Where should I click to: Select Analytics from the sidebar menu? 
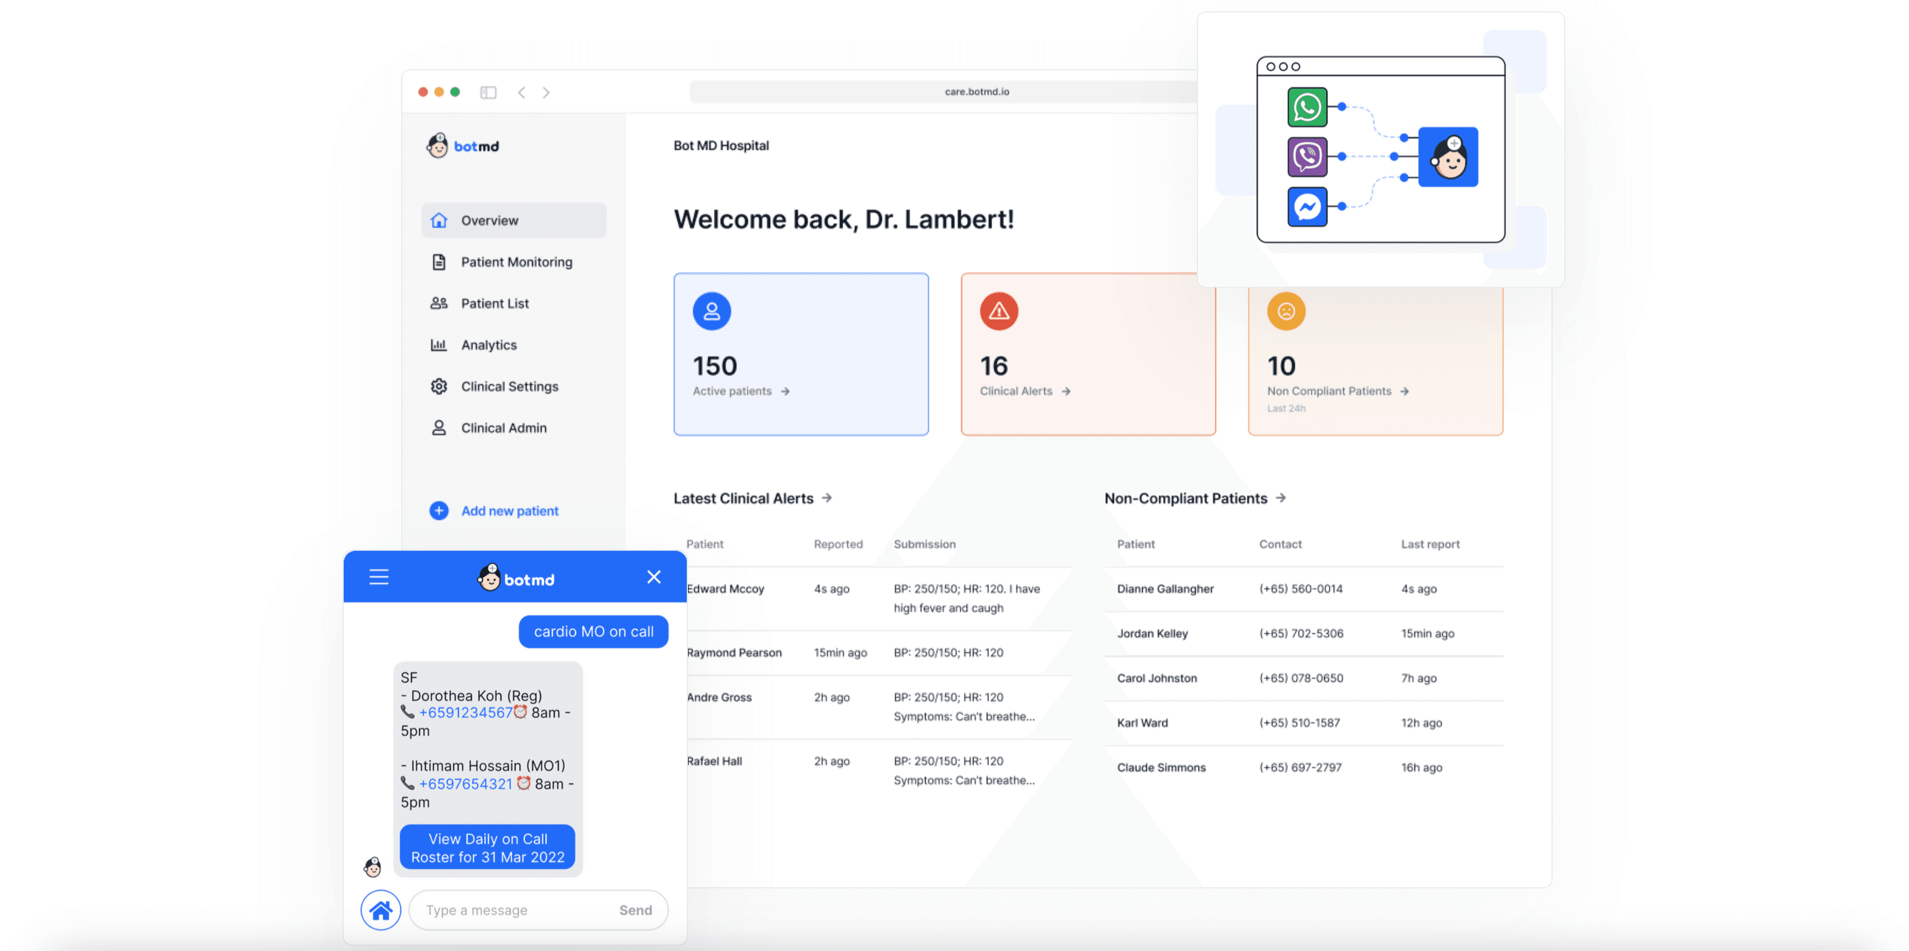pos(488,345)
